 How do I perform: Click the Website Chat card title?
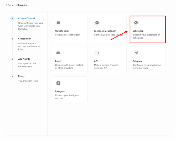[62, 31]
